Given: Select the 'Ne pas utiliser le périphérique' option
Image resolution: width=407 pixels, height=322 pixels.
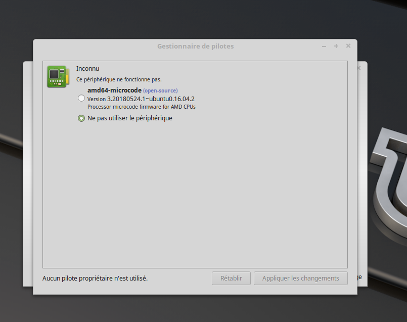Looking at the screenshot, I should point(81,118).
